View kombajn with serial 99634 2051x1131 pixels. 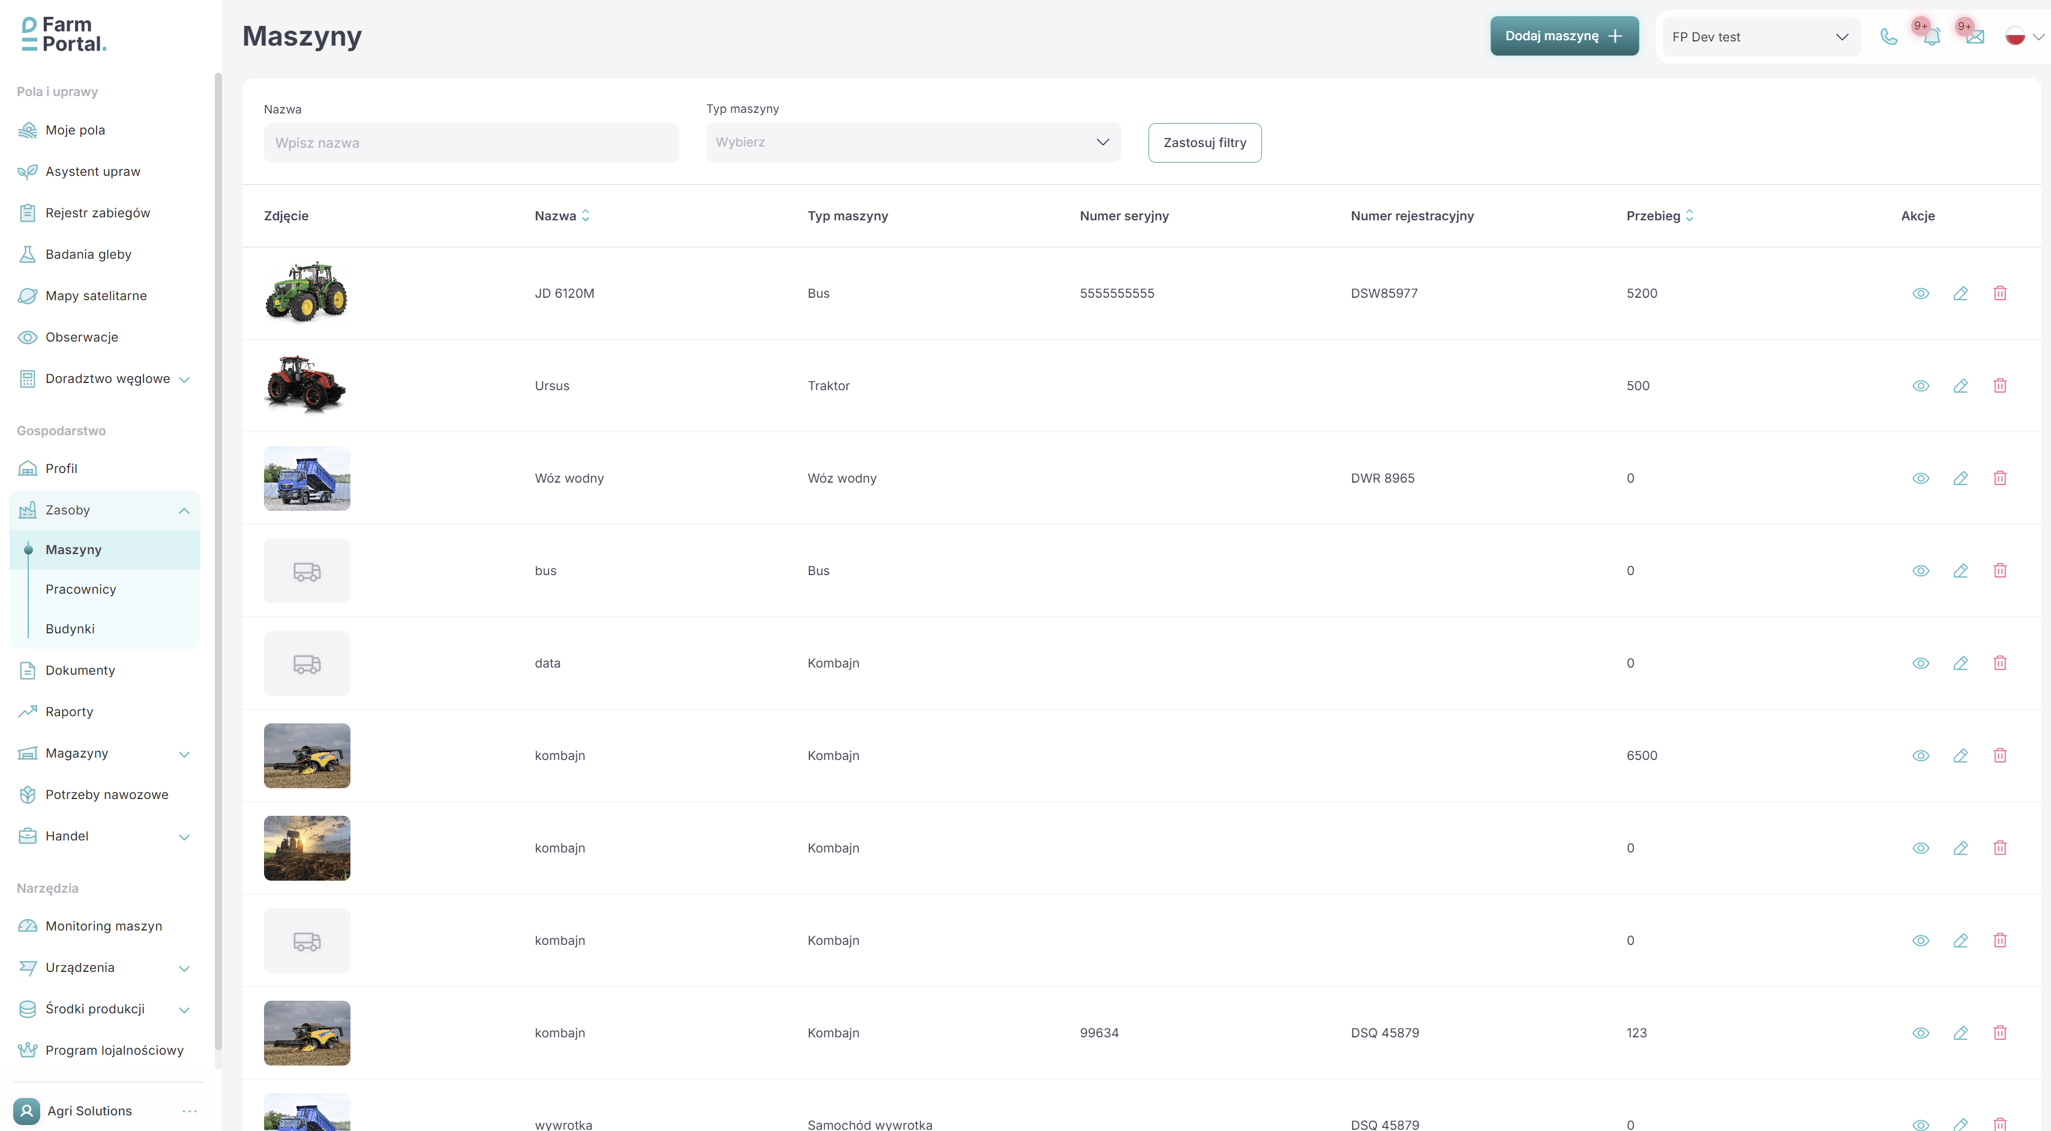[x=1920, y=1032]
